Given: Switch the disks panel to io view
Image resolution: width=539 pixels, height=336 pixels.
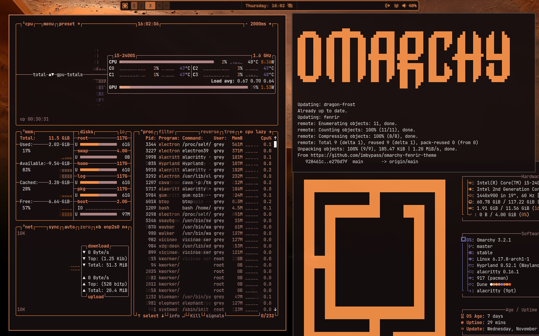Looking at the screenshot, I should coord(122,132).
